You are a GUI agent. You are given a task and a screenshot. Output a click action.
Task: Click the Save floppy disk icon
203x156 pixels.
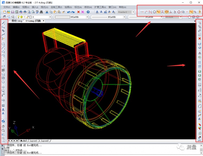[x=13, y=12]
